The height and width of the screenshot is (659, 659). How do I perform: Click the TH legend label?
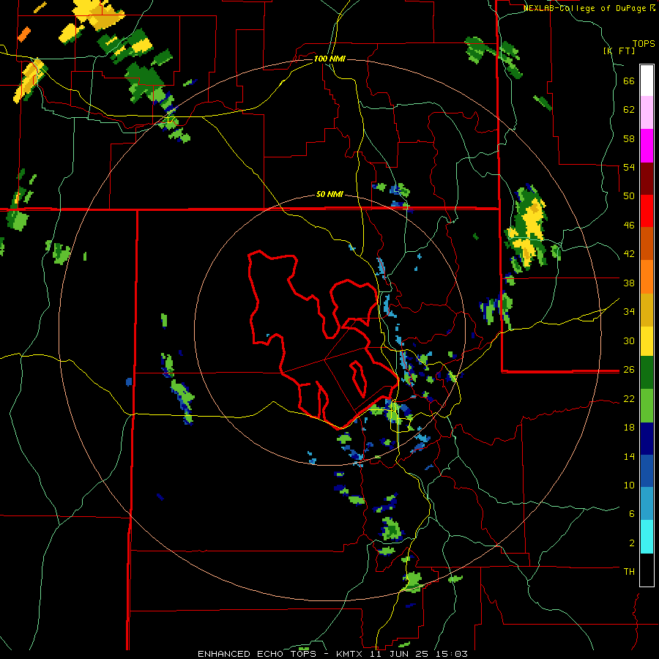(629, 571)
